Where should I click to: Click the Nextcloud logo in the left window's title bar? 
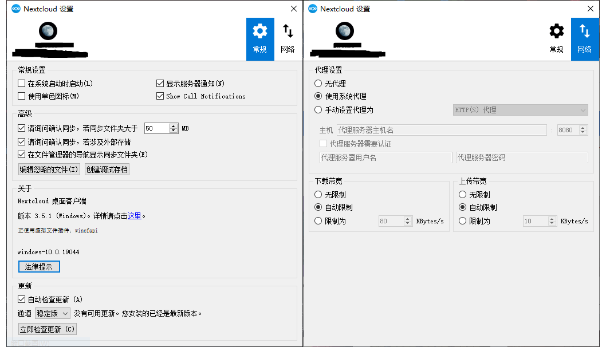[x=16, y=9]
